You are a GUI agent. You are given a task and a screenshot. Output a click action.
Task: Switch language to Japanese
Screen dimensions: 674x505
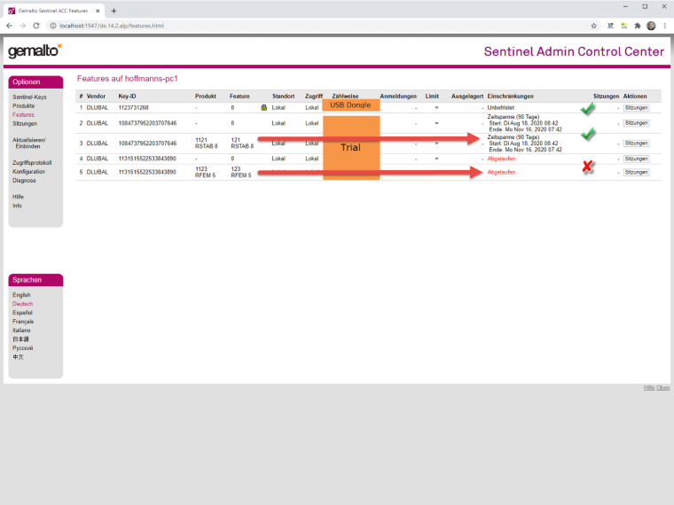20,339
